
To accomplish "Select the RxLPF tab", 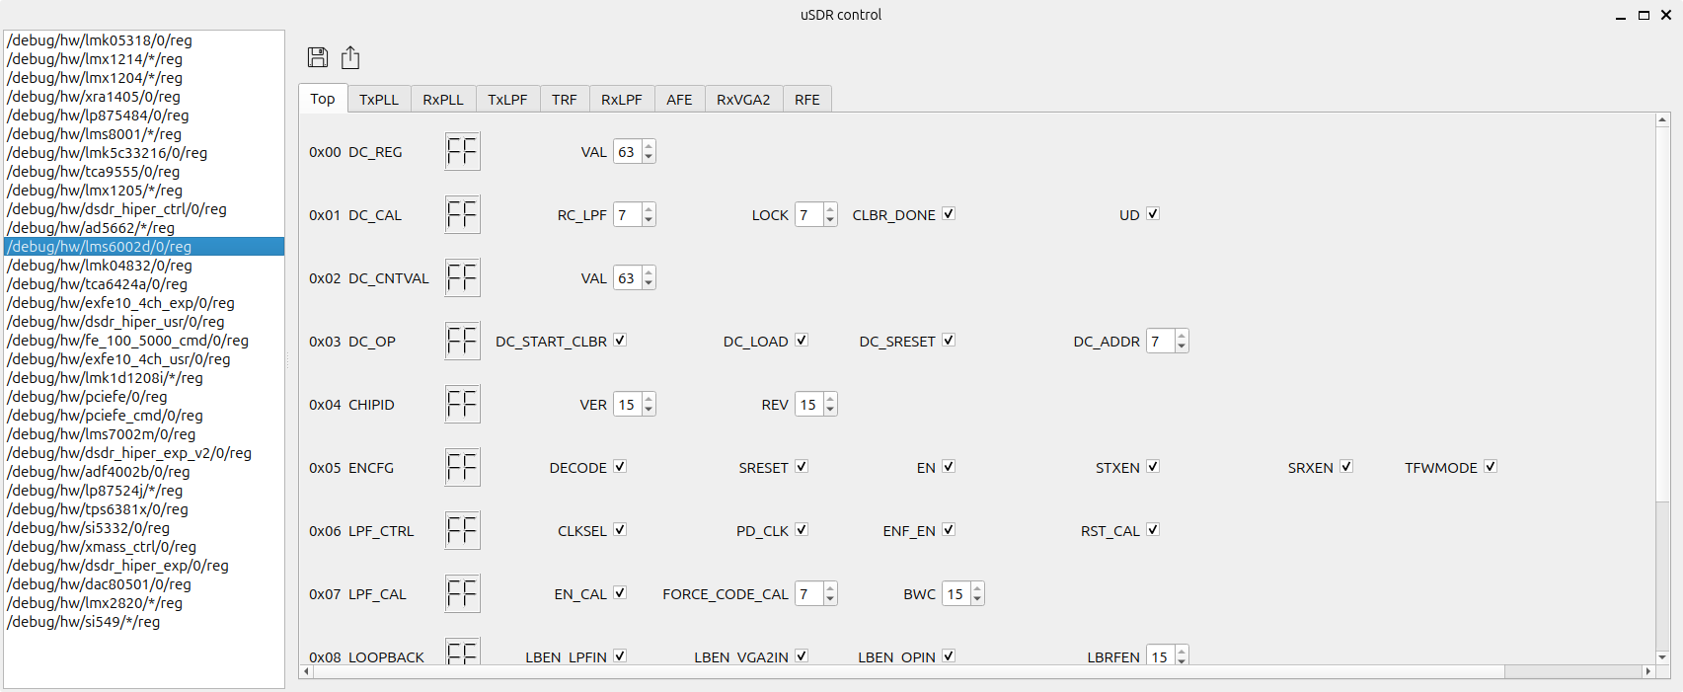I will [622, 100].
